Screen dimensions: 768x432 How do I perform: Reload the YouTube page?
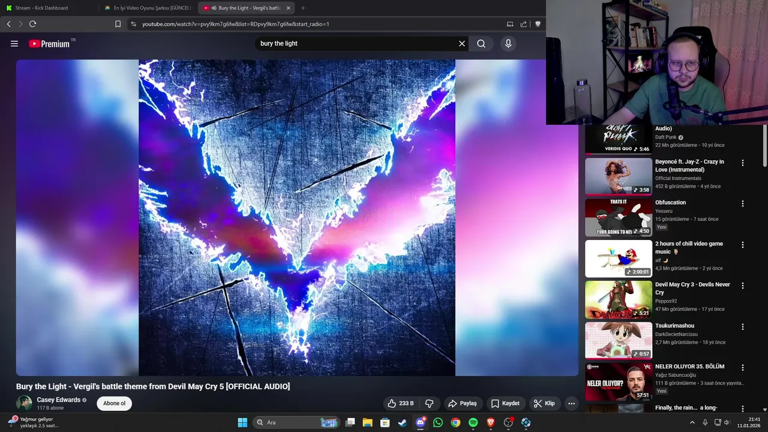click(33, 24)
